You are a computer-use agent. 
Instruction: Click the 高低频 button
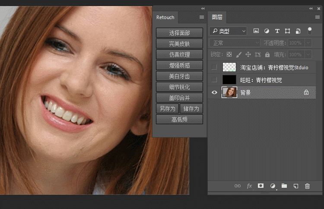[x=179, y=119]
